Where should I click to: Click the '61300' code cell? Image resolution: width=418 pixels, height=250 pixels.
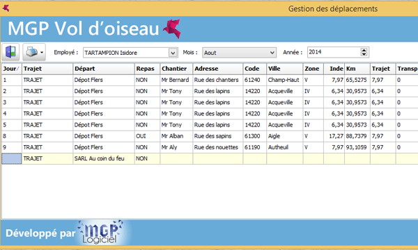pos(254,136)
